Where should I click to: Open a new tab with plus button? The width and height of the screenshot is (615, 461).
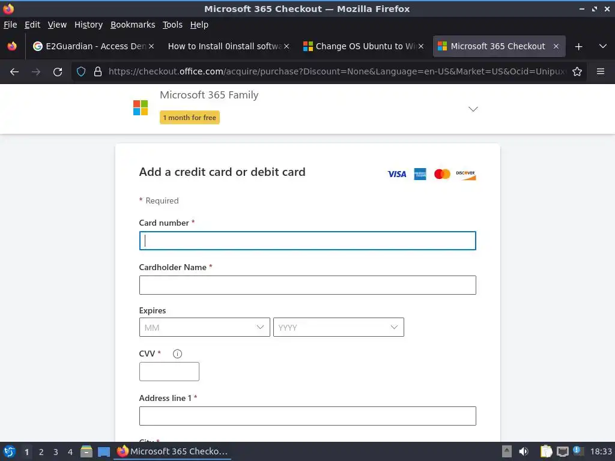click(x=578, y=47)
